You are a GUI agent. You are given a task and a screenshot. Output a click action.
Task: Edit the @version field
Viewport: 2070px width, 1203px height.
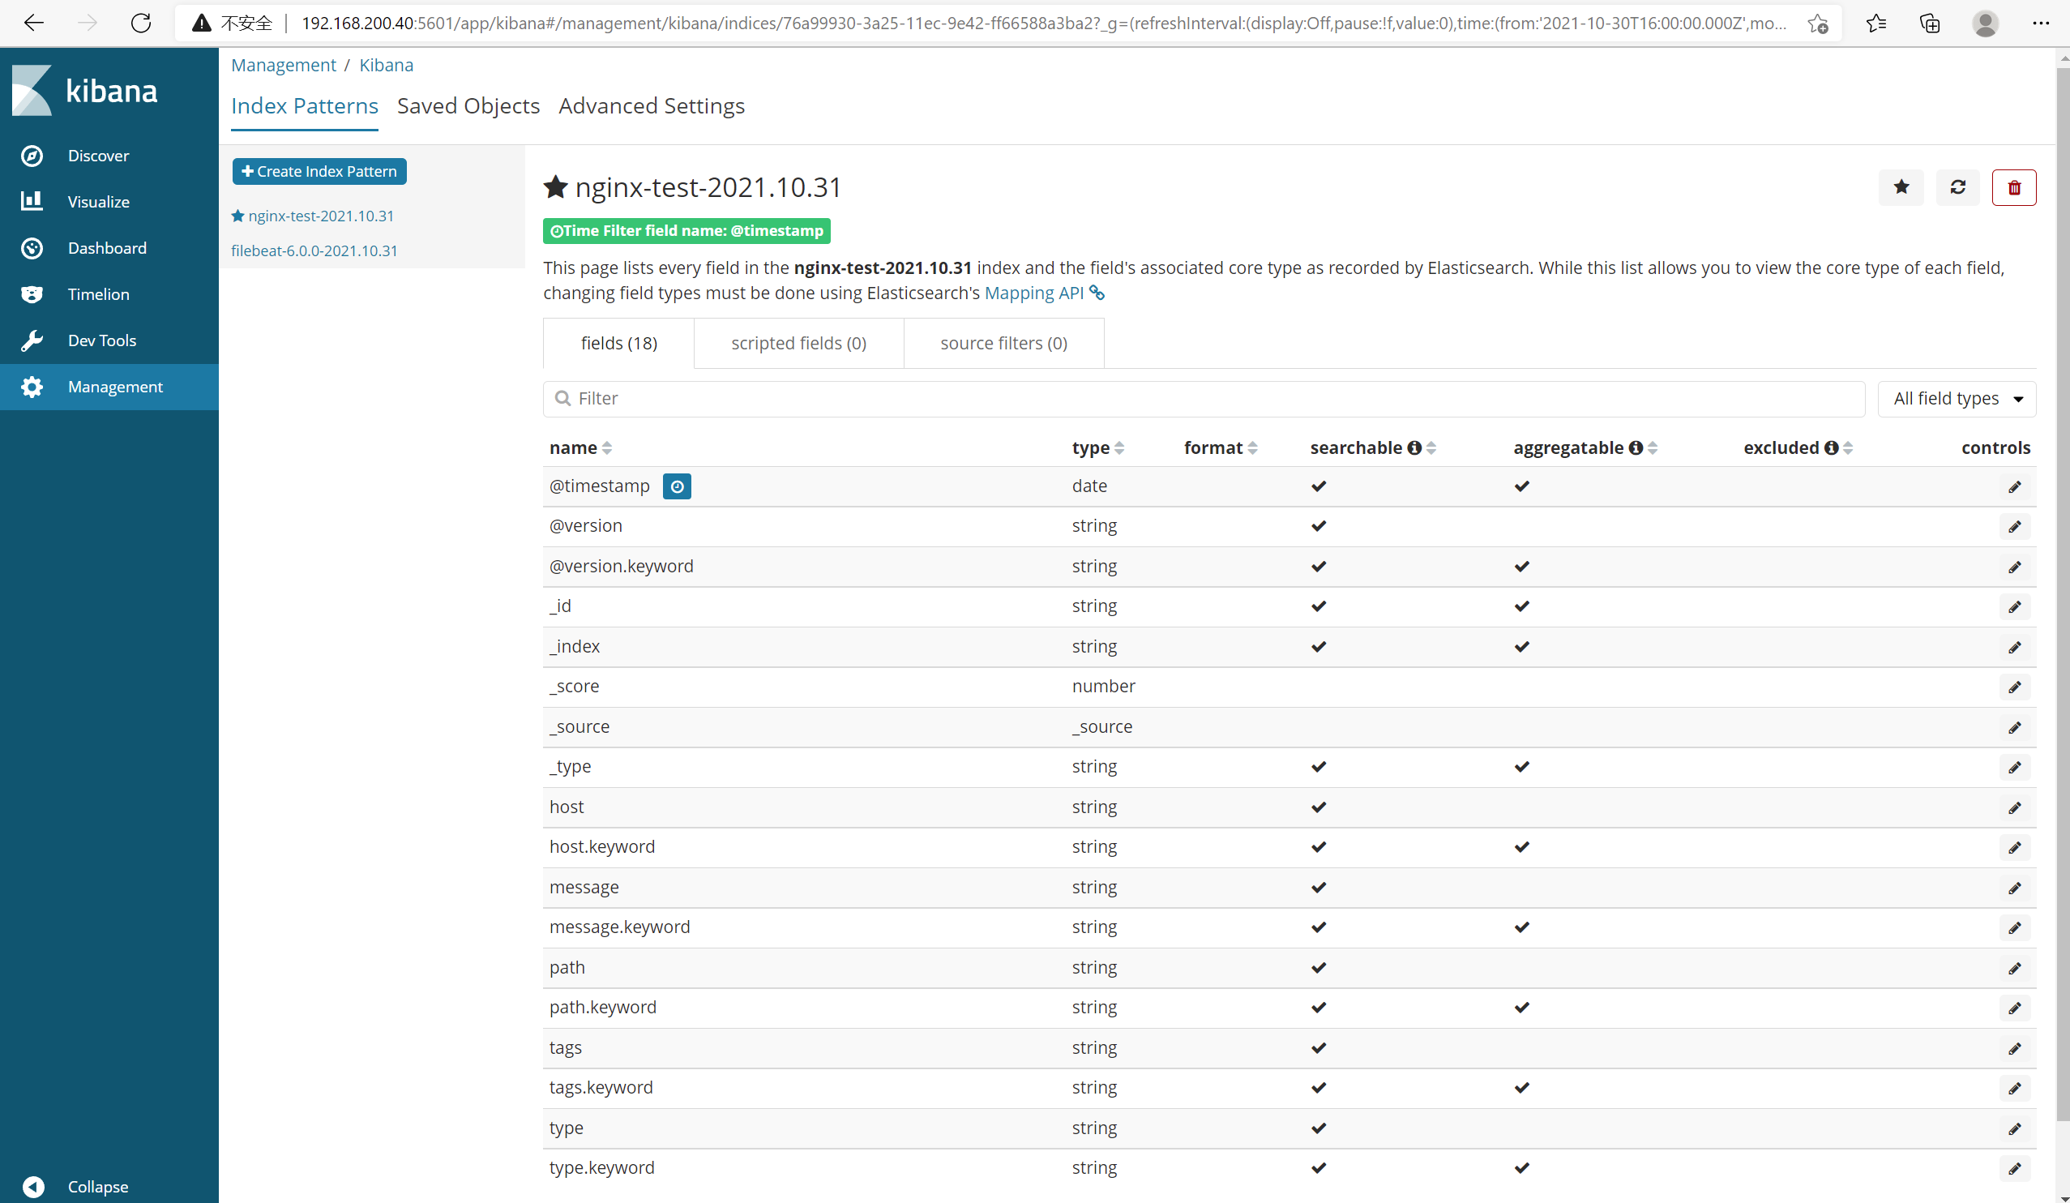(2014, 527)
